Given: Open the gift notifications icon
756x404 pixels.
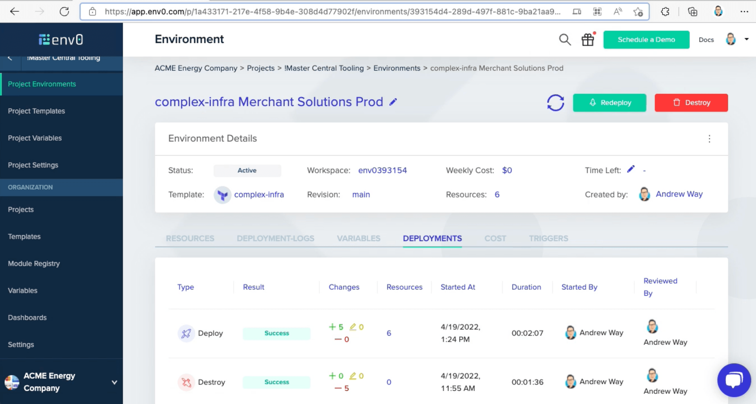Looking at the screenshot, I should (588, 39).
